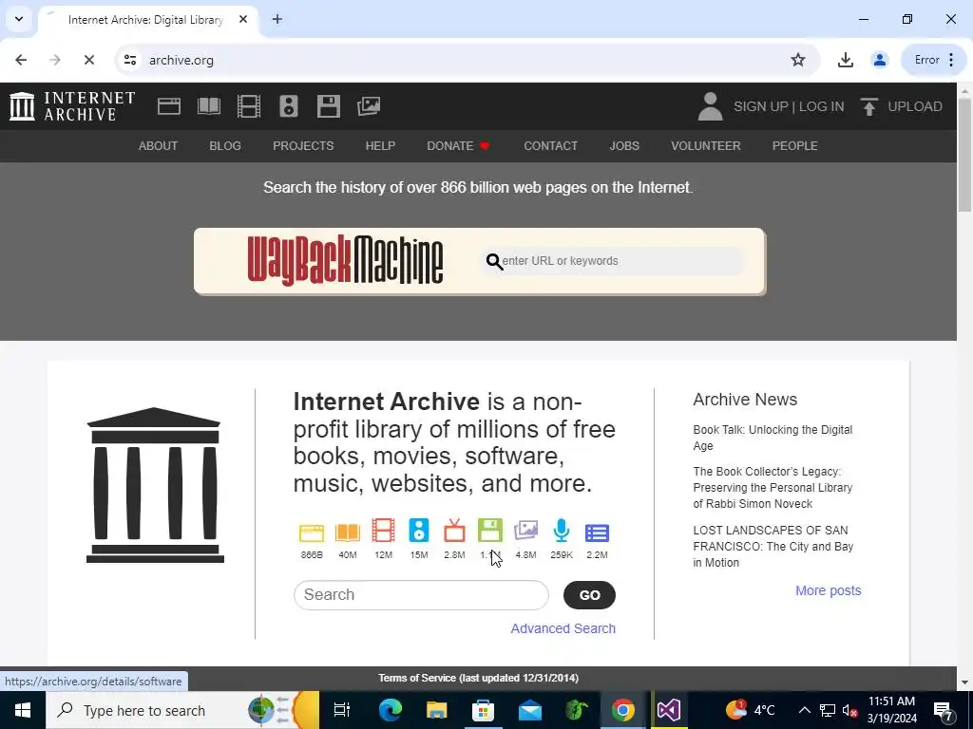
Task: Open the ABOUT menu item
Action: pyautogui.click(x=159, y=145)
